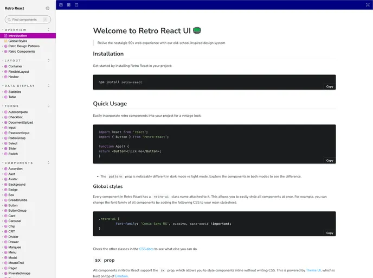Open the Theme UI link
The image size is (373, 278).
pos(313,270)
